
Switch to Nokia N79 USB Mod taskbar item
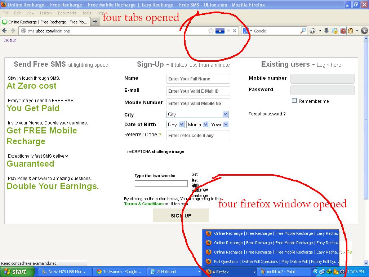[x=65, y=272]
